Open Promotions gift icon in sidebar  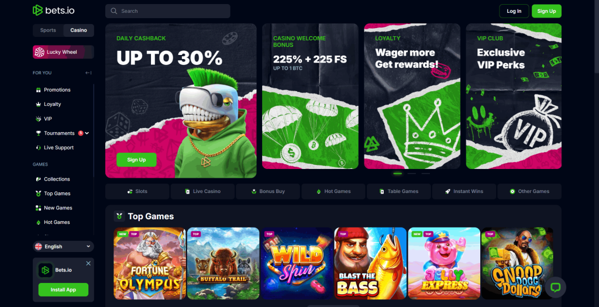(38, 90)
